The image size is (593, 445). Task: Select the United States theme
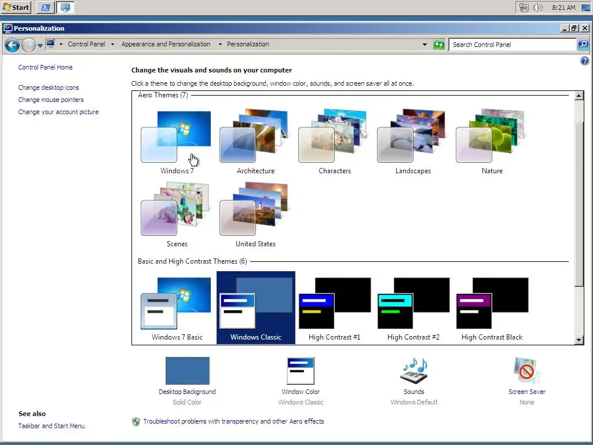255,215
